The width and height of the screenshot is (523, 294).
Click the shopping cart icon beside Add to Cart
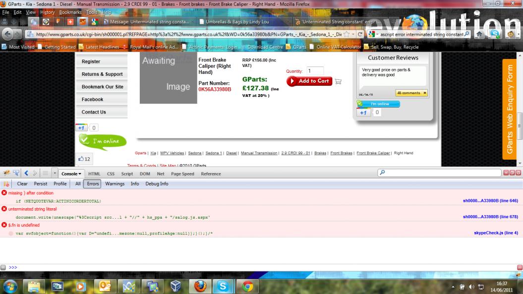pos(338,81)
